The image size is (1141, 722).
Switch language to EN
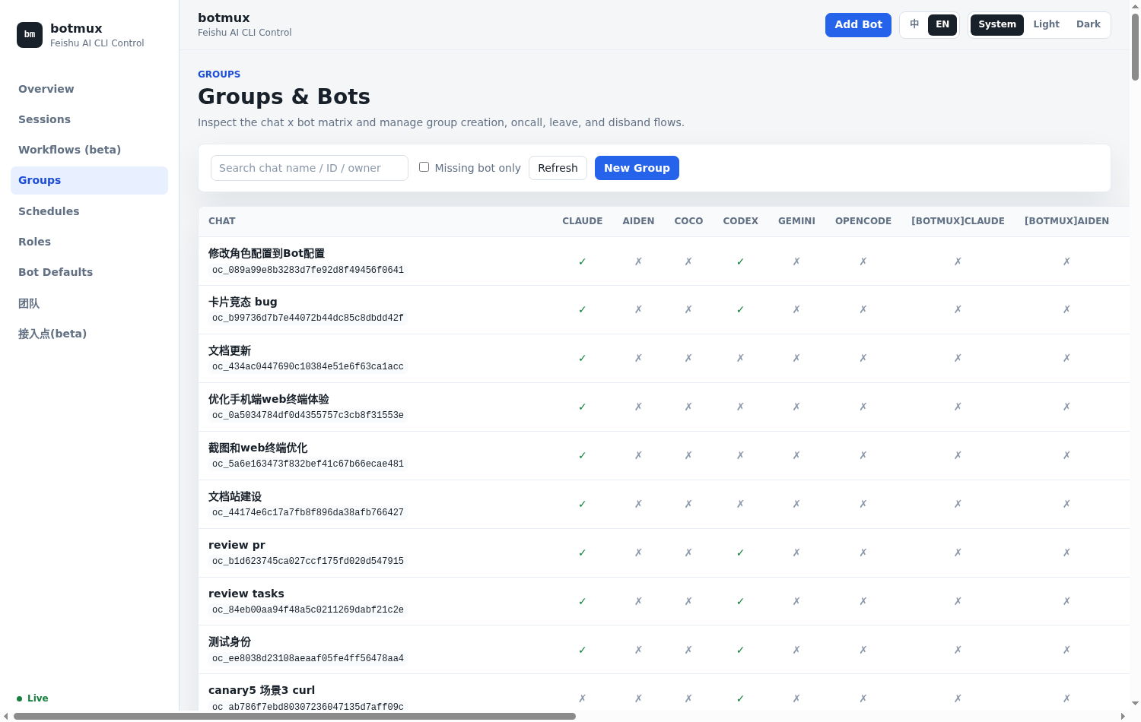coord(942,24)
